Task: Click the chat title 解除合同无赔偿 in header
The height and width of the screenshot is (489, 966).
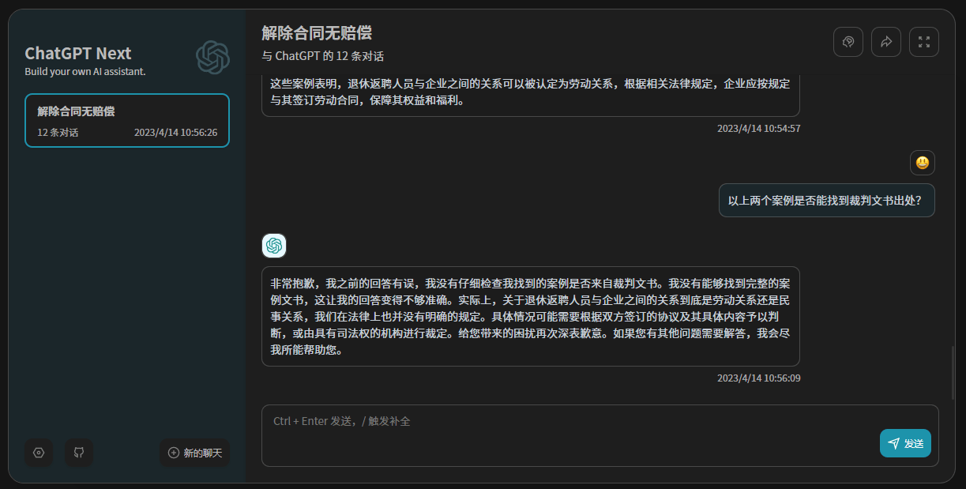Action: (x=317, y=33)
